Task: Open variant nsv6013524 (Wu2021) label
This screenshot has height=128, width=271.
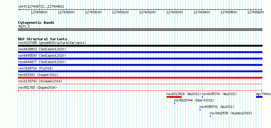Action: tap(184, 94)
